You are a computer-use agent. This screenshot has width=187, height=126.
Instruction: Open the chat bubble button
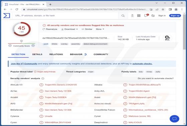click(174, 119)
